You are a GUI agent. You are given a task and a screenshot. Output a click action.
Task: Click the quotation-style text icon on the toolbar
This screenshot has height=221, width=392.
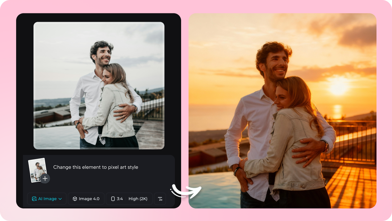point(160,199)
